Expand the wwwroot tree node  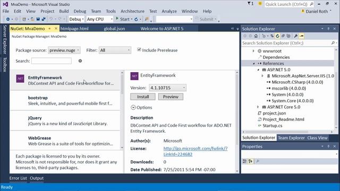coord(253,51)
